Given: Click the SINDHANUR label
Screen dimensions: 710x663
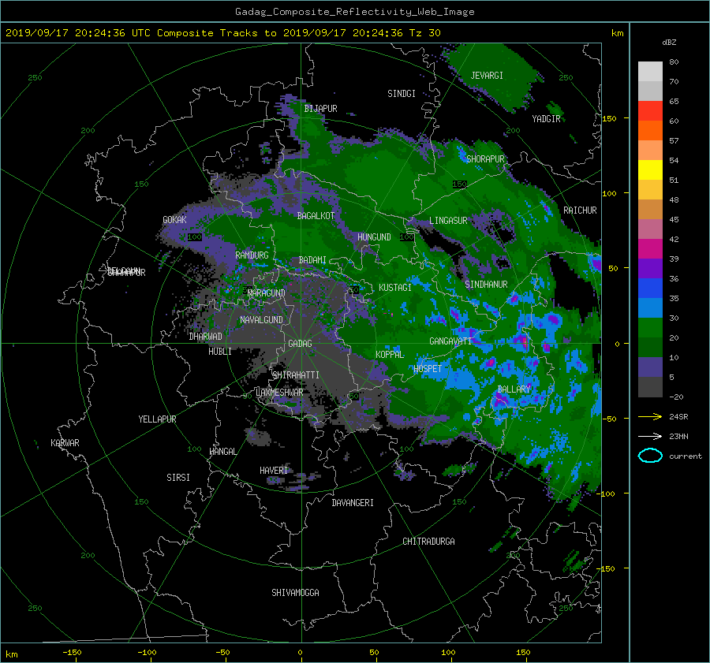Looking at the screenshot, I should pos(486,285).
